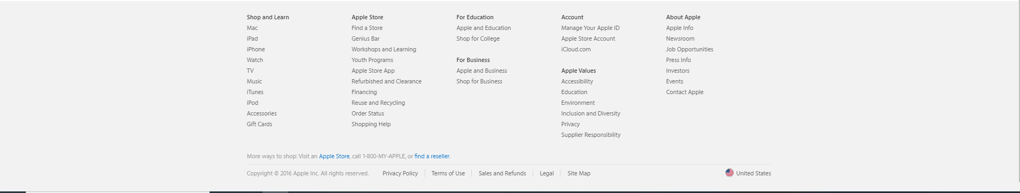Change region via United States text

click(753, 173)
